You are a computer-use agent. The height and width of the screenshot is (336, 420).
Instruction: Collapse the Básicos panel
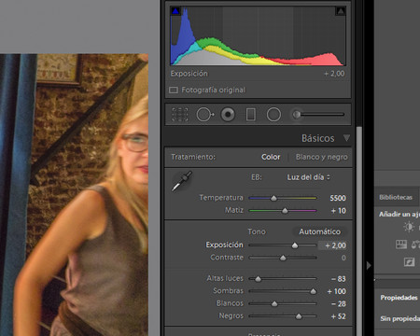pyautogui.click(x=346, y=138)
